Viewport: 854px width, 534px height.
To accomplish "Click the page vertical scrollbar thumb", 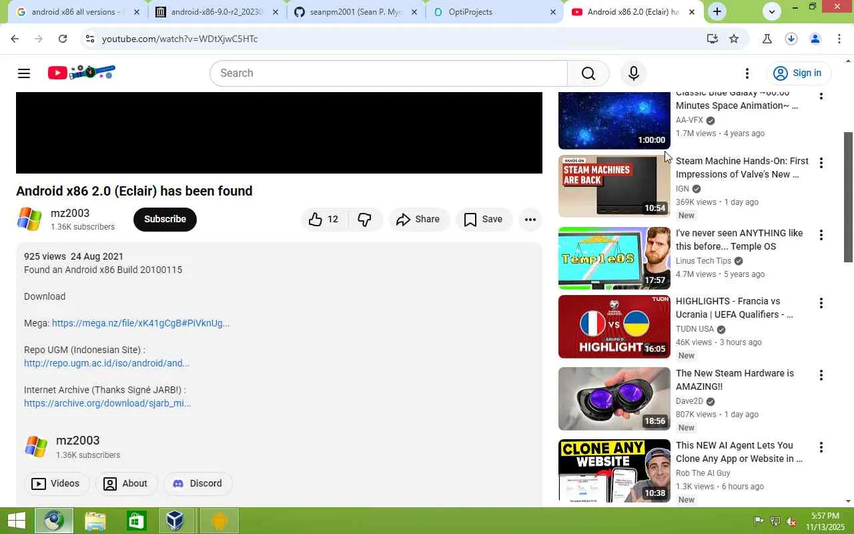I will [849, 197].
